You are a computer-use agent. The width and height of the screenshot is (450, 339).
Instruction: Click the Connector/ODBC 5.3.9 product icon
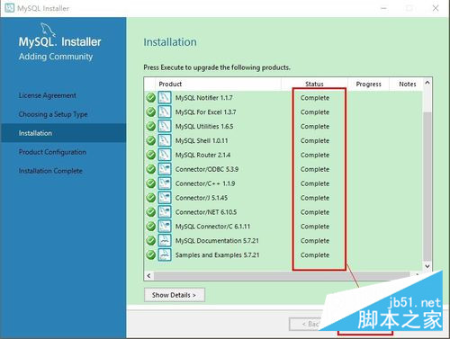tap(165, 169)
